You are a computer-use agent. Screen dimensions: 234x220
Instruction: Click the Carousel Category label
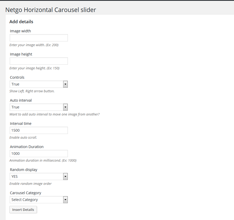coord(26,193)
